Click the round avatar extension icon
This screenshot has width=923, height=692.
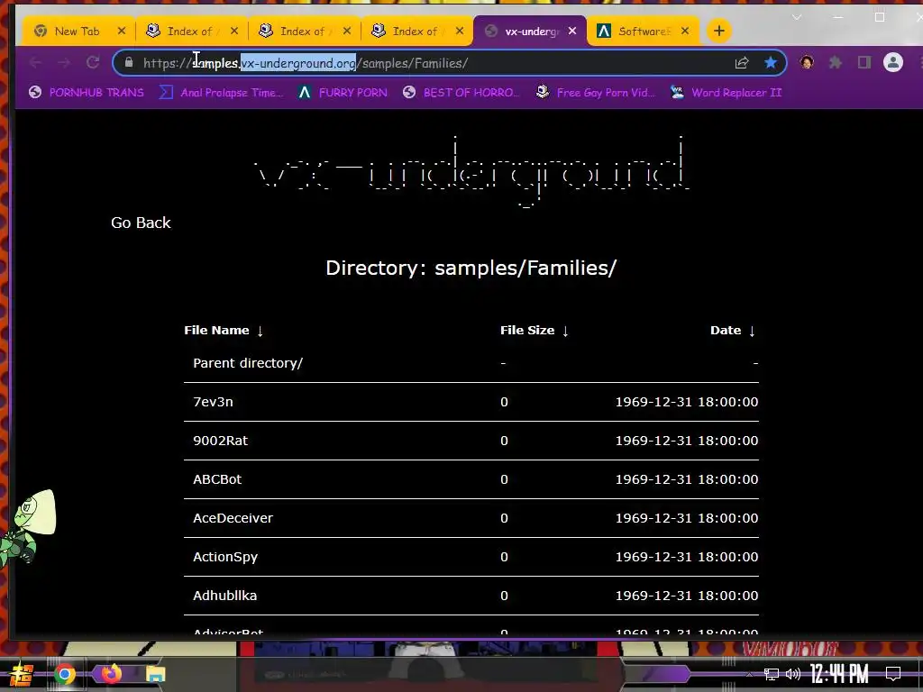(807, 62)
